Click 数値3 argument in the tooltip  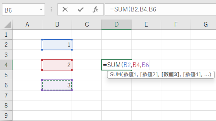(x=170, y=75)
